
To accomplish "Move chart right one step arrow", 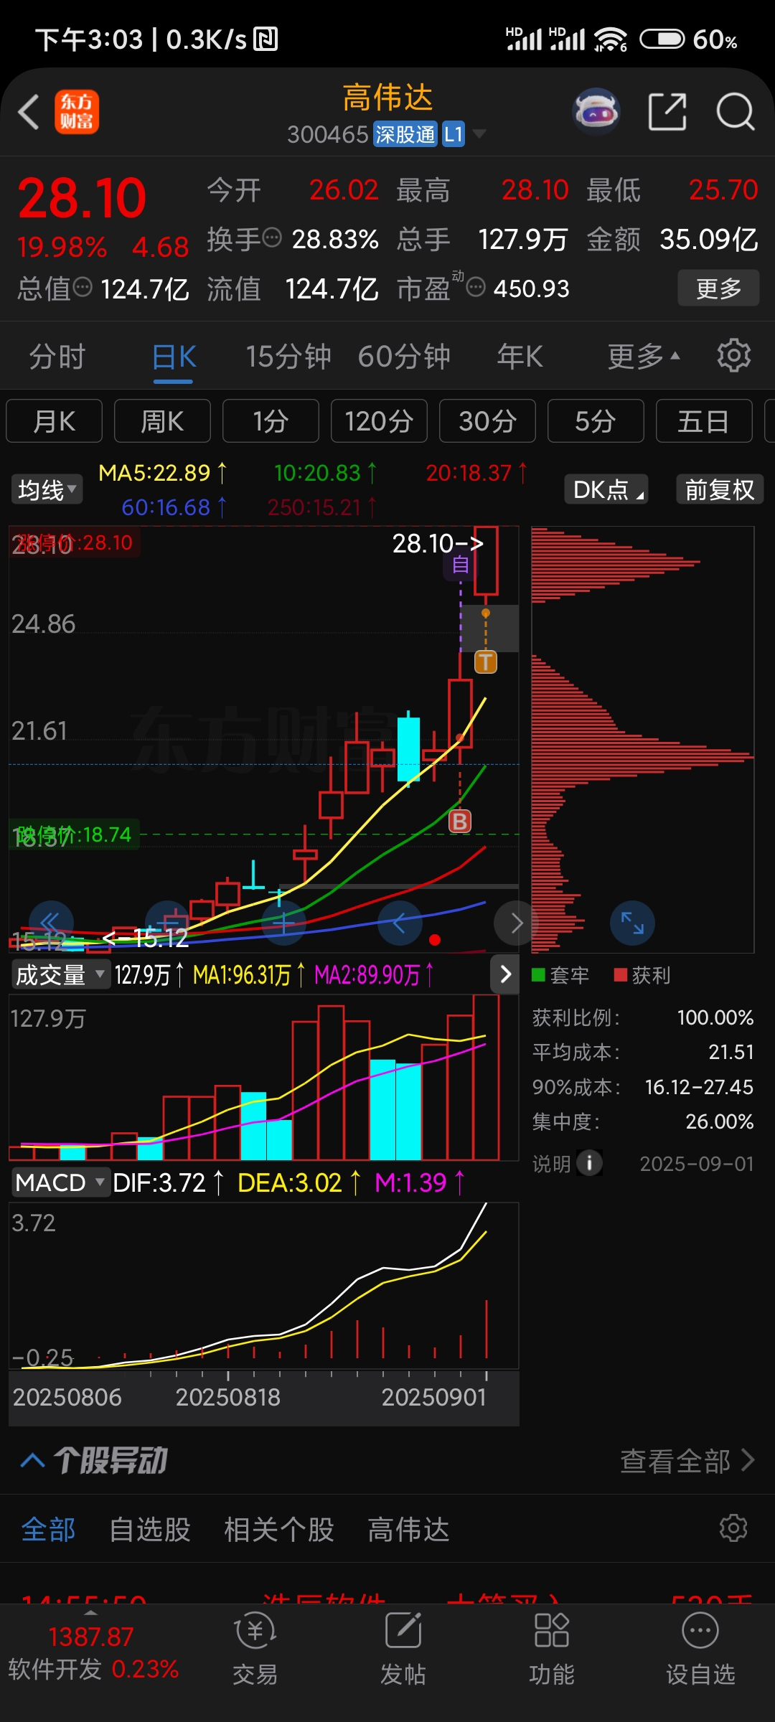I will pyautogui.click(x=516, y=923).
